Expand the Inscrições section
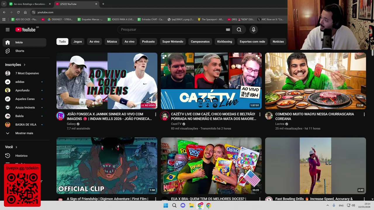The height and width of the screenshot is (210, 374). tap(15, 65)
